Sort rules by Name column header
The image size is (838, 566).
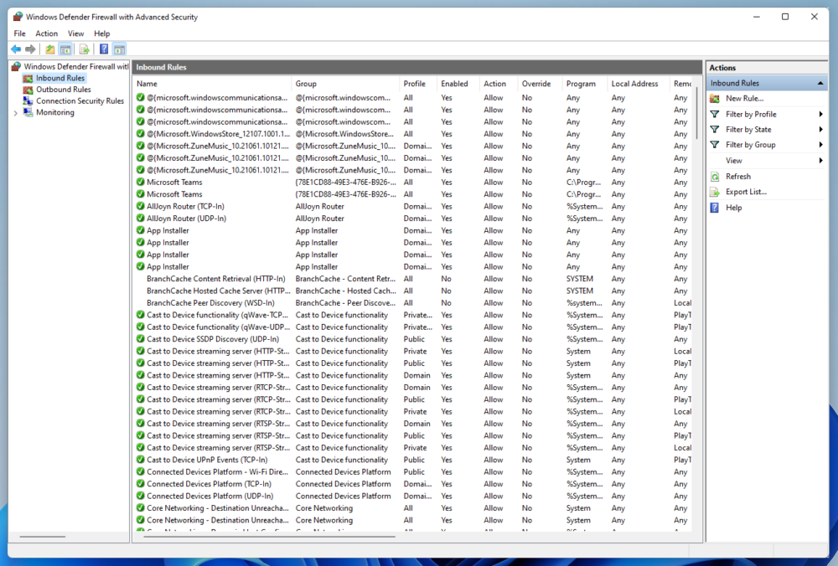point(212,84)
